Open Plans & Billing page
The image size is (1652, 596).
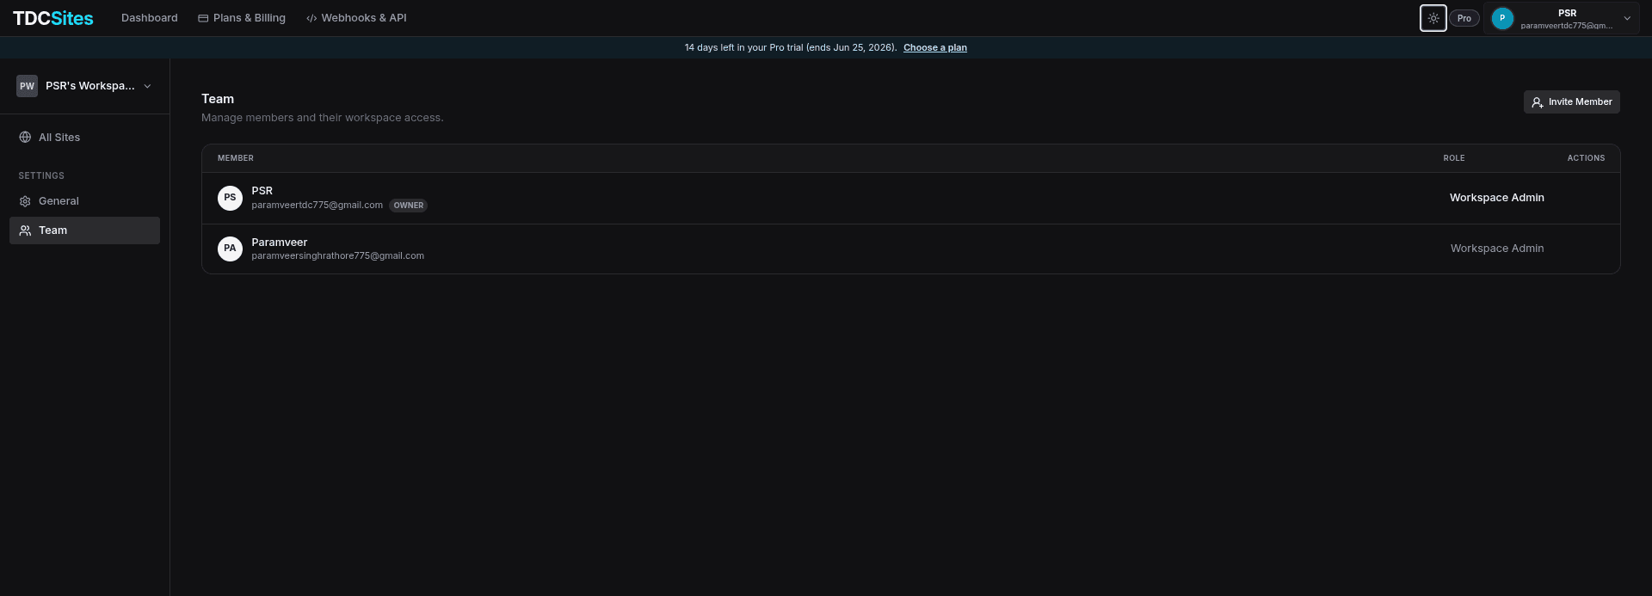click(x=242, y=18)
